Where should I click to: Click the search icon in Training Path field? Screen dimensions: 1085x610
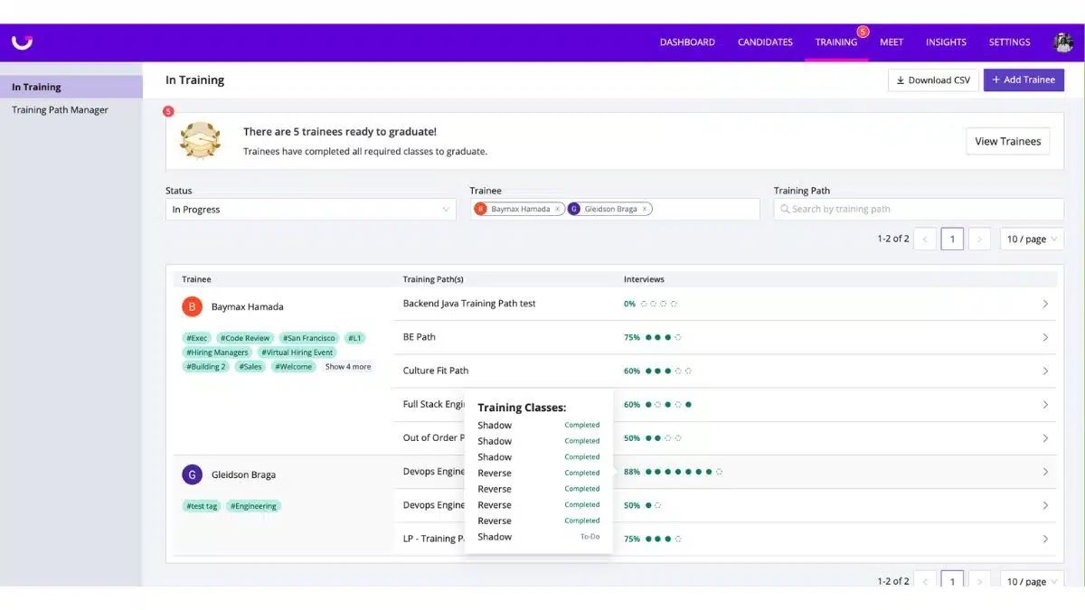[786, 209]
